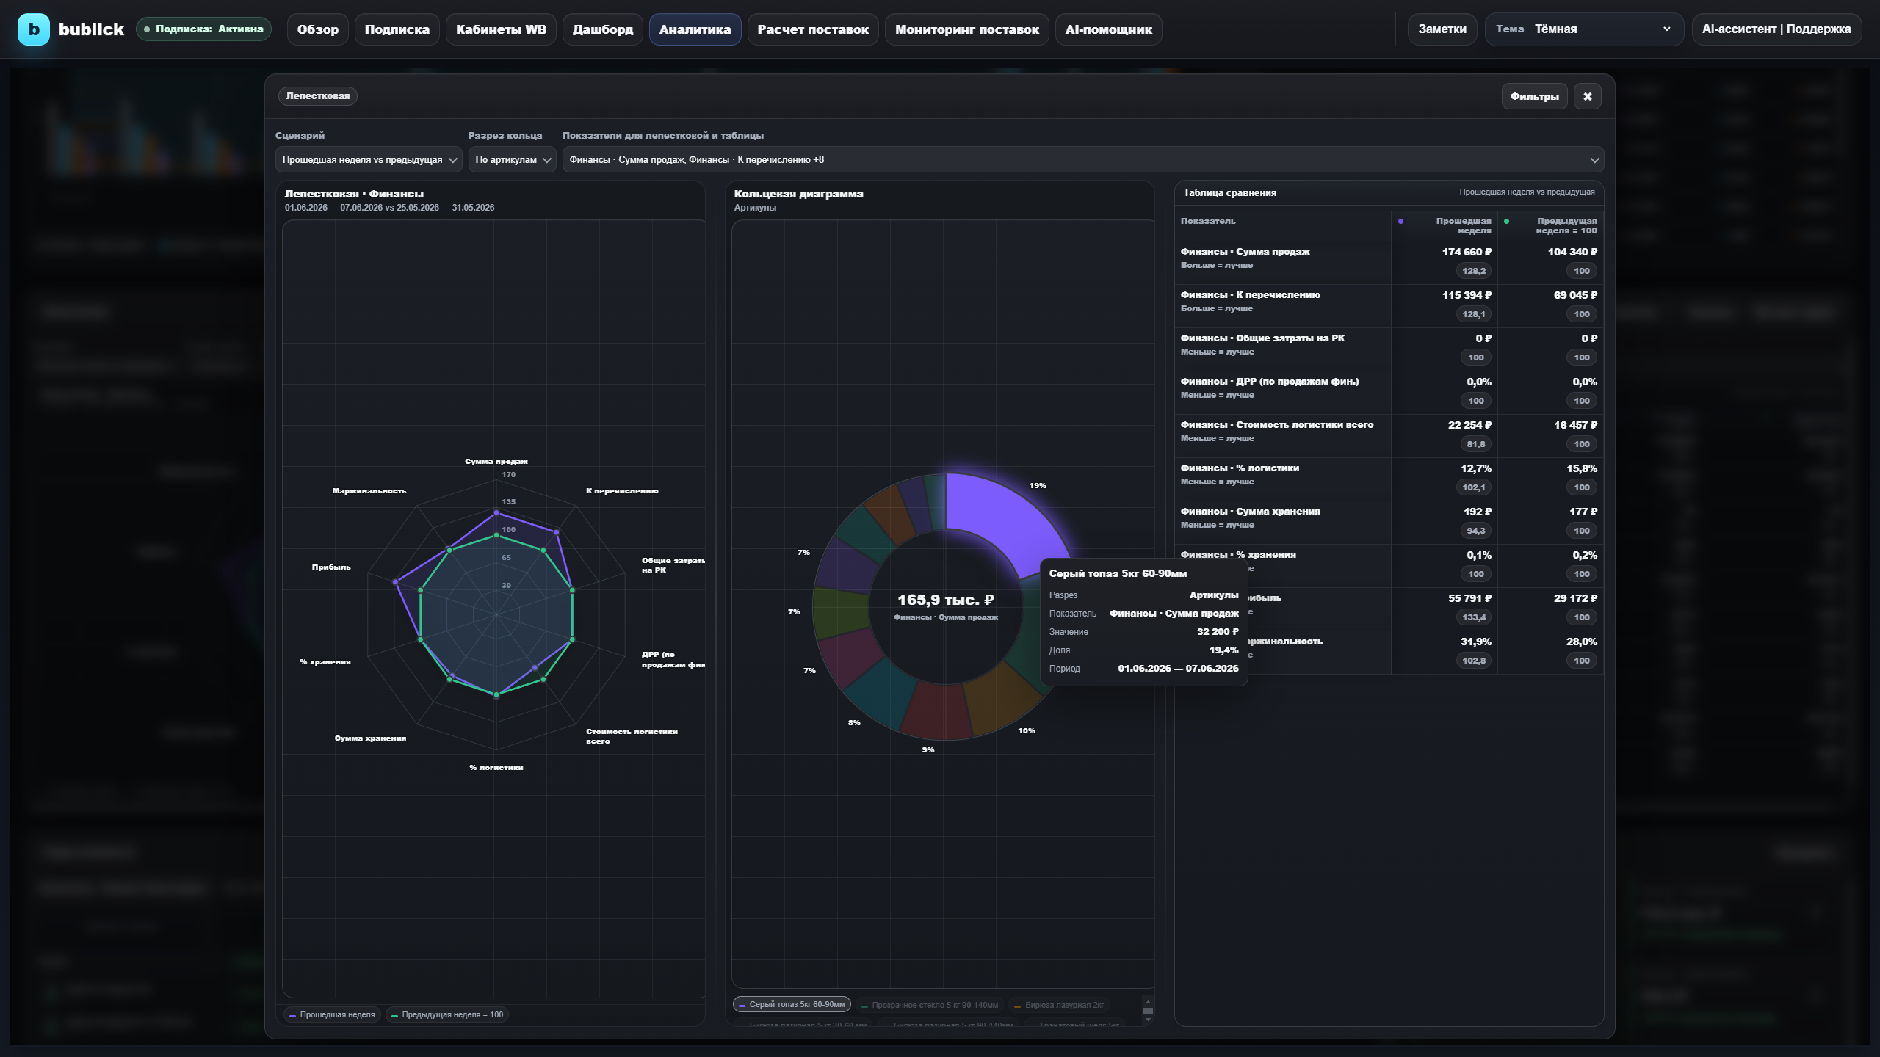Click the Прибыль data point on radar
Image resolution: width=1880 pixels, height=1057 pixels.
[x=396, y=582]
